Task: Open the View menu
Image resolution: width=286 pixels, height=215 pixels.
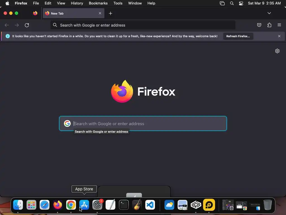Action: coord(61,3)
